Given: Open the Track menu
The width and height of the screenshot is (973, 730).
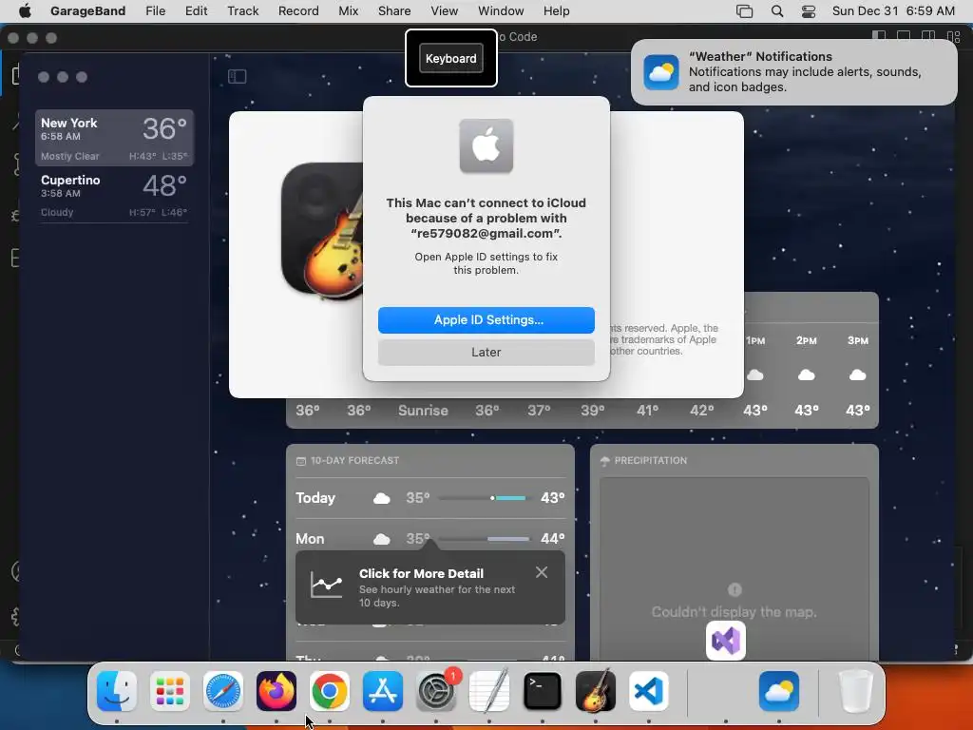Looking at the screenshot, I should (x=242, y=10).
